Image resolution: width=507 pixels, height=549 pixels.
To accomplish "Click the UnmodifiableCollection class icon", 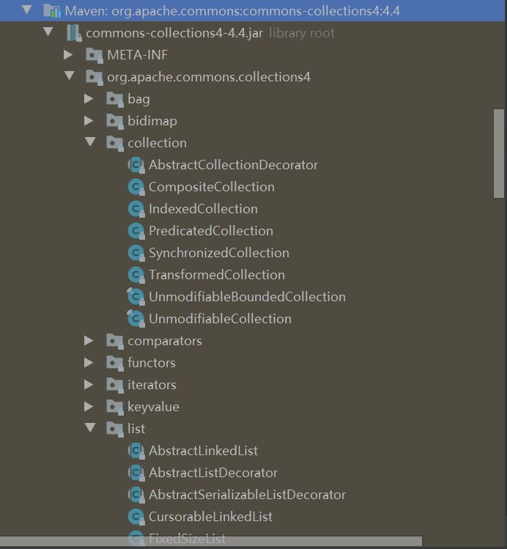I will click(136, 319).
